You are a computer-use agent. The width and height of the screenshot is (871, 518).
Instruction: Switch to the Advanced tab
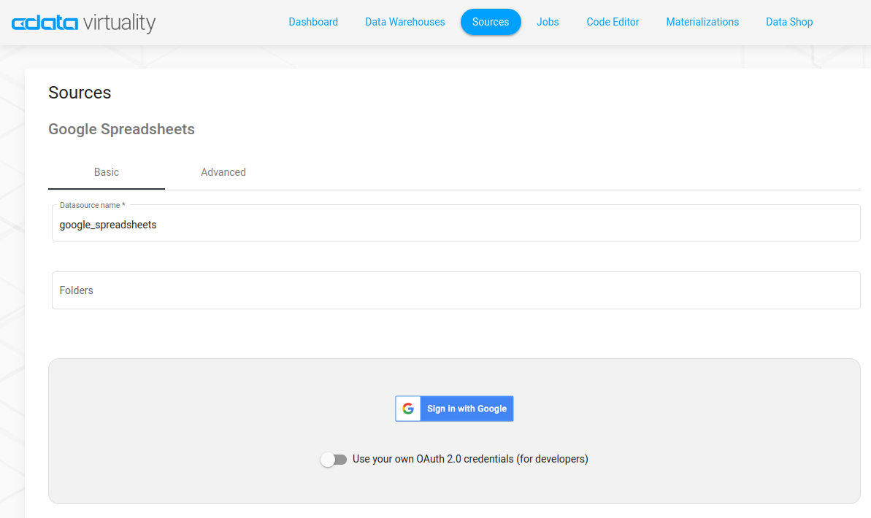pyautogui.click(x=223, y=172)
